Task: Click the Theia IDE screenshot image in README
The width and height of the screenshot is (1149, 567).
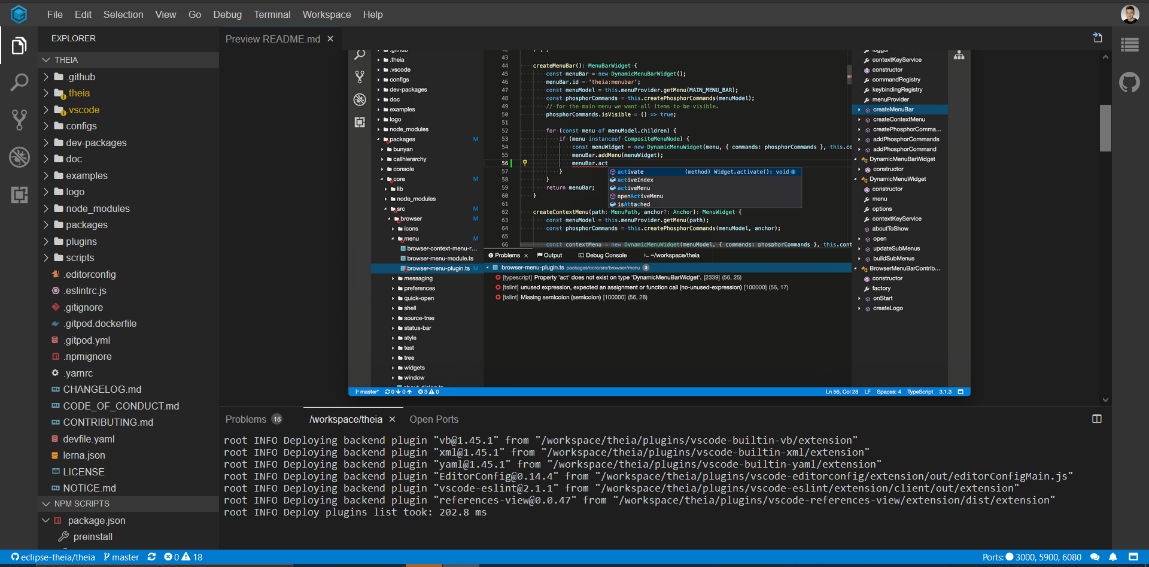Action: pos(659,223)
